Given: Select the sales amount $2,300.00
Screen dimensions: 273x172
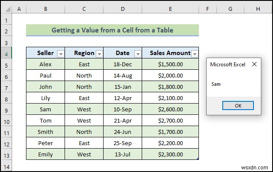Looking at the screenshot, I should pyautogui.click(x=170, y=154).
